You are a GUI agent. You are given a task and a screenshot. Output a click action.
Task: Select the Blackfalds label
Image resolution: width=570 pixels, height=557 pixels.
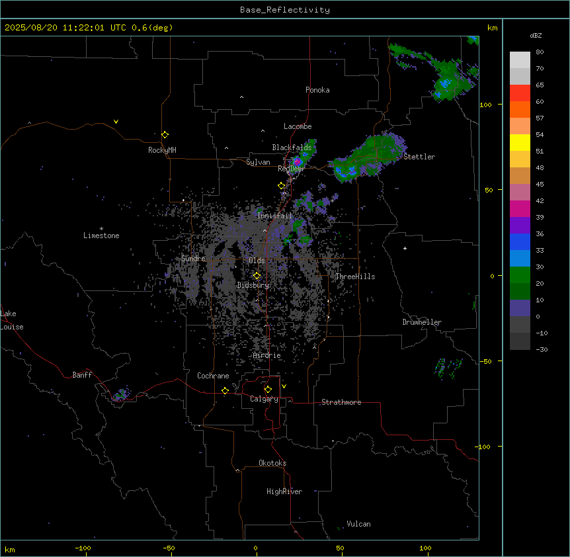[x=292, y=148]
